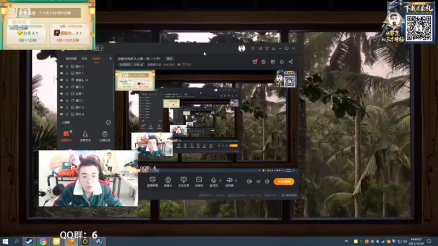Lock the 摄像头 14 source
Screen dimensions: 438x246
[67, 80]
